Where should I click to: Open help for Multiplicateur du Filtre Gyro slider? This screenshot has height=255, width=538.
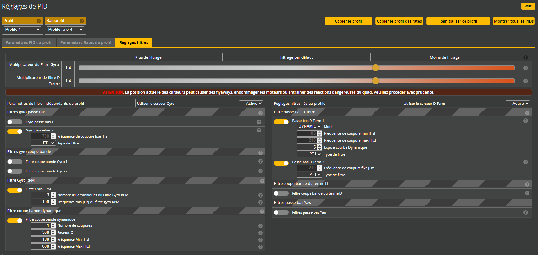(x=525, y=68)
